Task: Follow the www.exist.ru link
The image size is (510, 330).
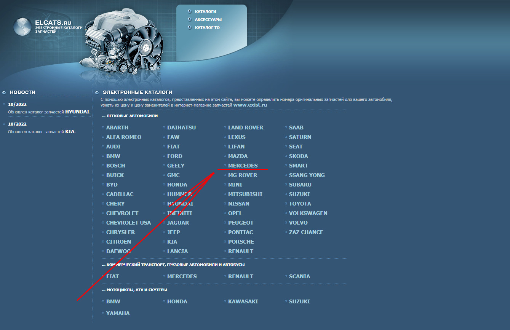Action: pyautogui.click(x=250, y=105)
